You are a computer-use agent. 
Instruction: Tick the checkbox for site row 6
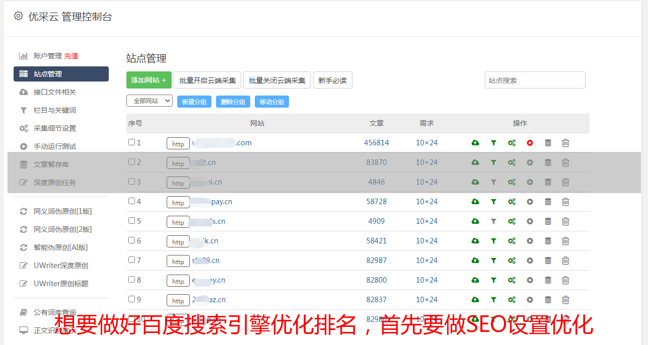point(131,240)
